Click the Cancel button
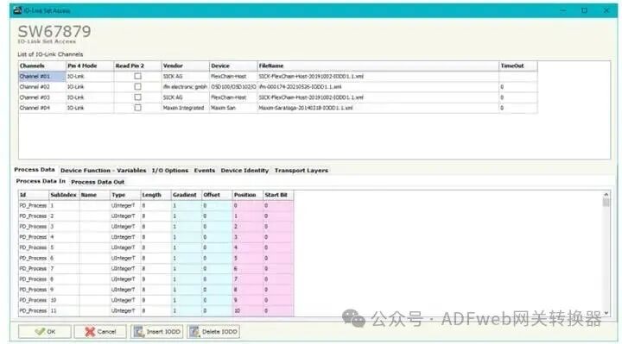622x344 pixels. click(100, 332)
